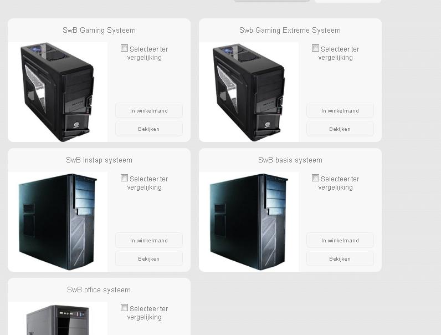Open the Swb Gaming Extreme Systeem title link

(x=290, y=31)
